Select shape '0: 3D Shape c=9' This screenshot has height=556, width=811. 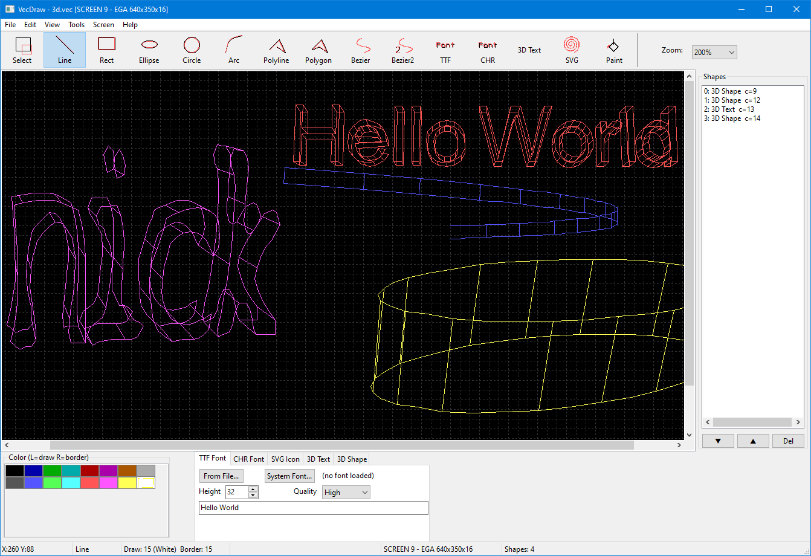pos(752,91)
